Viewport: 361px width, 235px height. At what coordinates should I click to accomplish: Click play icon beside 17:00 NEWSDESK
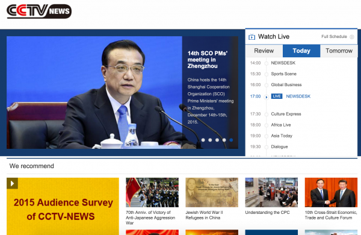point(267,97)
